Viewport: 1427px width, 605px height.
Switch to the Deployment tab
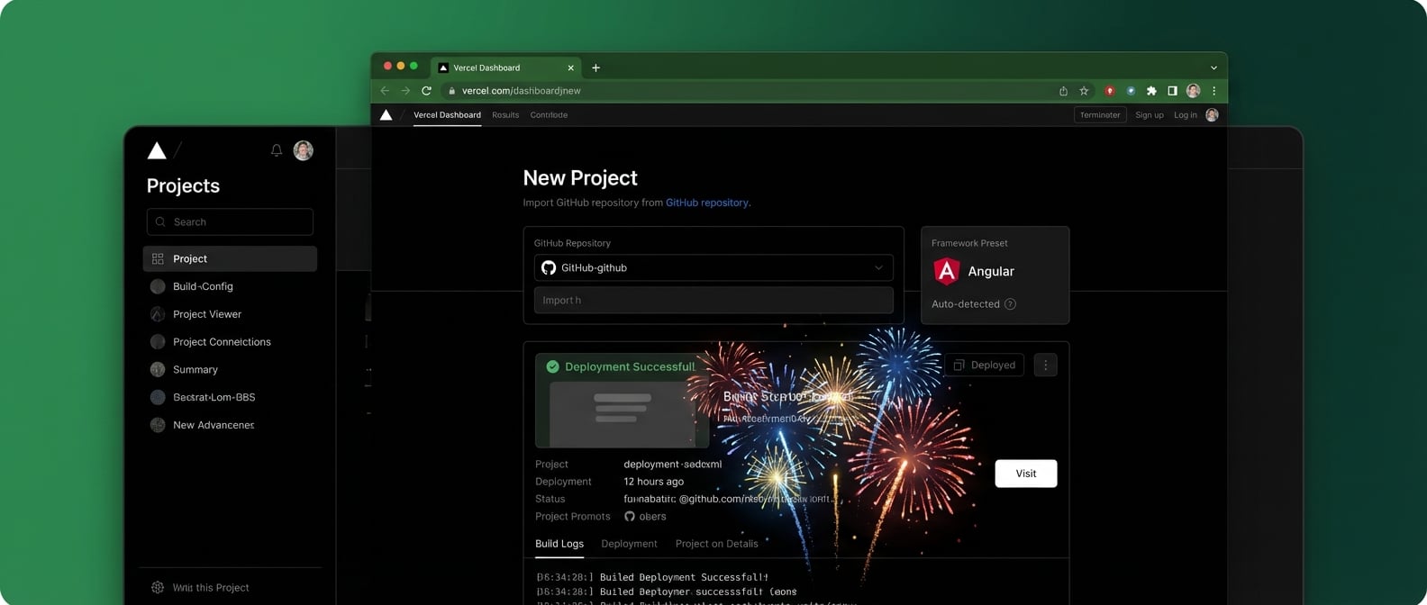coord(629,544)
